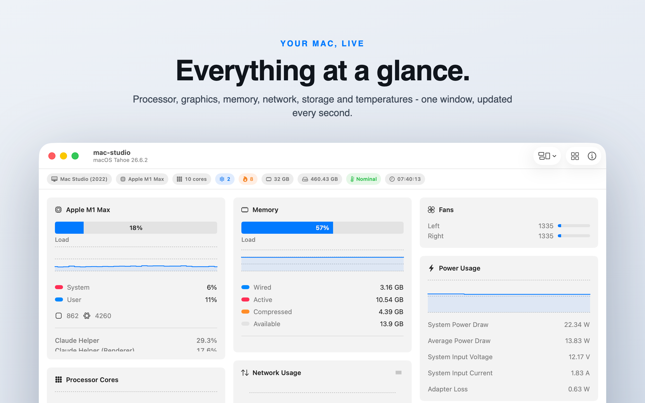Click the processor icon beside Apple M1 Max heading
Screen dimensions: 645x403
58,210
